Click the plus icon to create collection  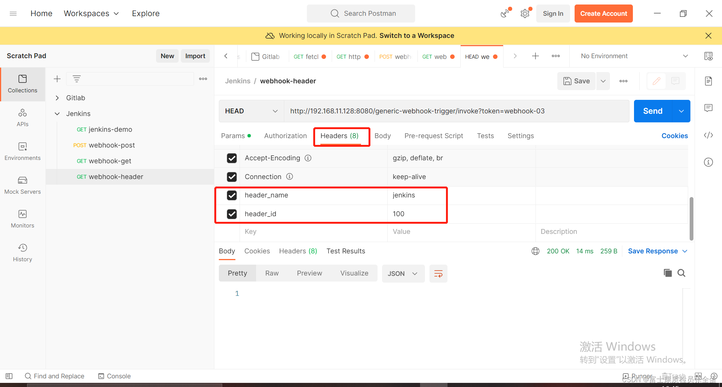pos(57,79)
